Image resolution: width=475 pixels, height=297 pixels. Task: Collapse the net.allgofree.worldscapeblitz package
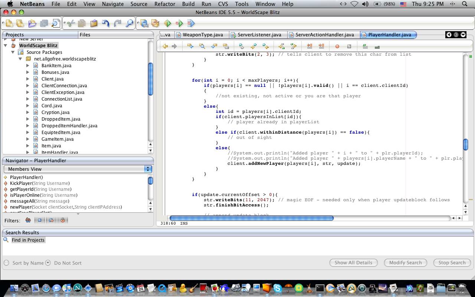pyautogui.click(x=20, y=59)
